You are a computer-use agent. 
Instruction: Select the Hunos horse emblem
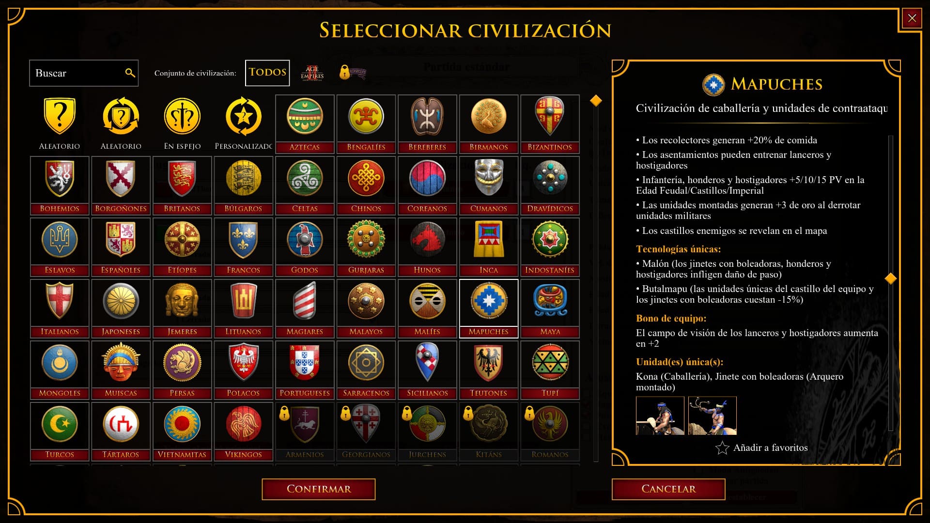427,247
